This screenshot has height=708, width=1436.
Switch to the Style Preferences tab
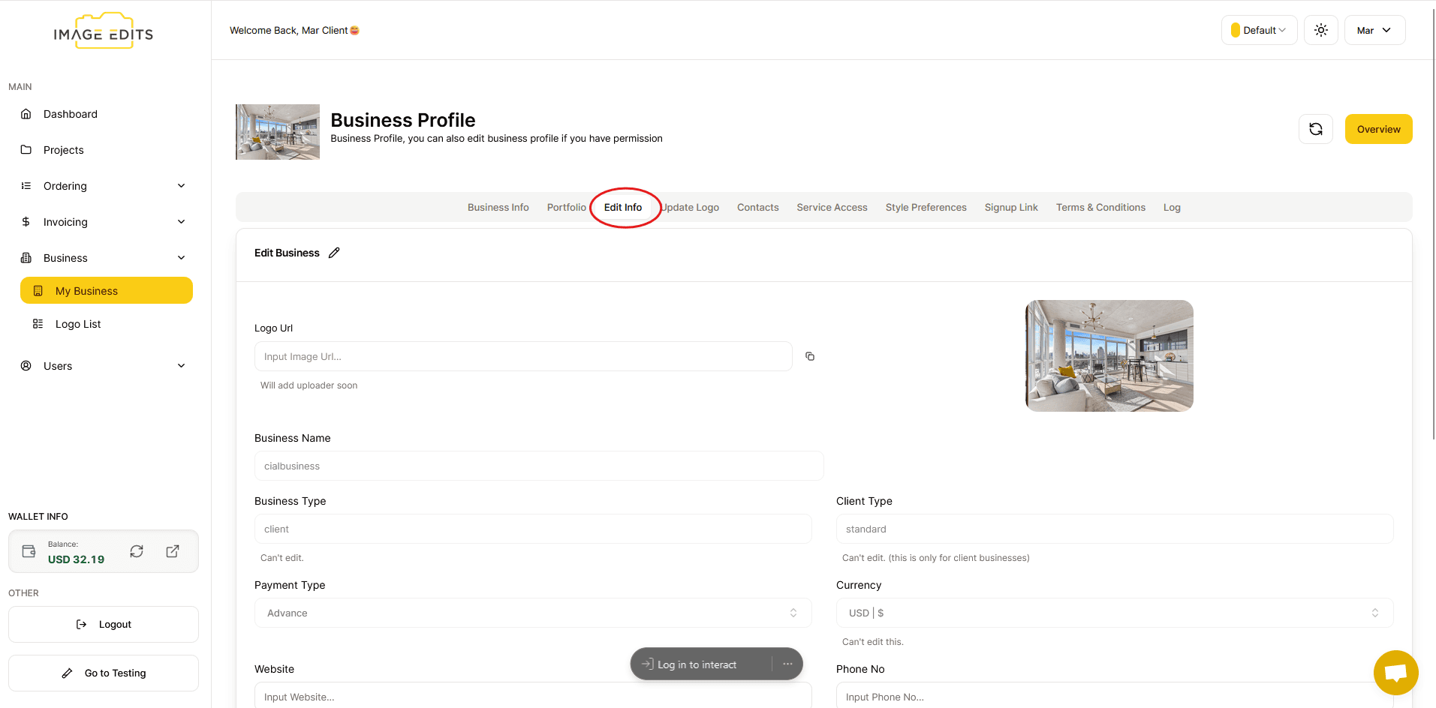point(926,208)
